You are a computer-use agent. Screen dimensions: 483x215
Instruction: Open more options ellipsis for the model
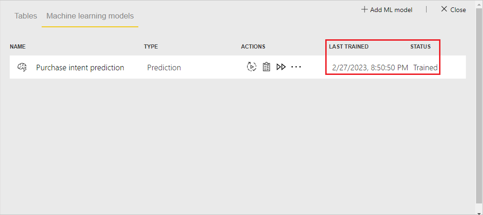coord(296,67)
